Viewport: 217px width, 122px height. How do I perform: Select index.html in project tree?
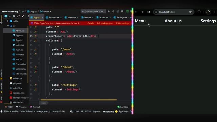click(x=16, y=88)
